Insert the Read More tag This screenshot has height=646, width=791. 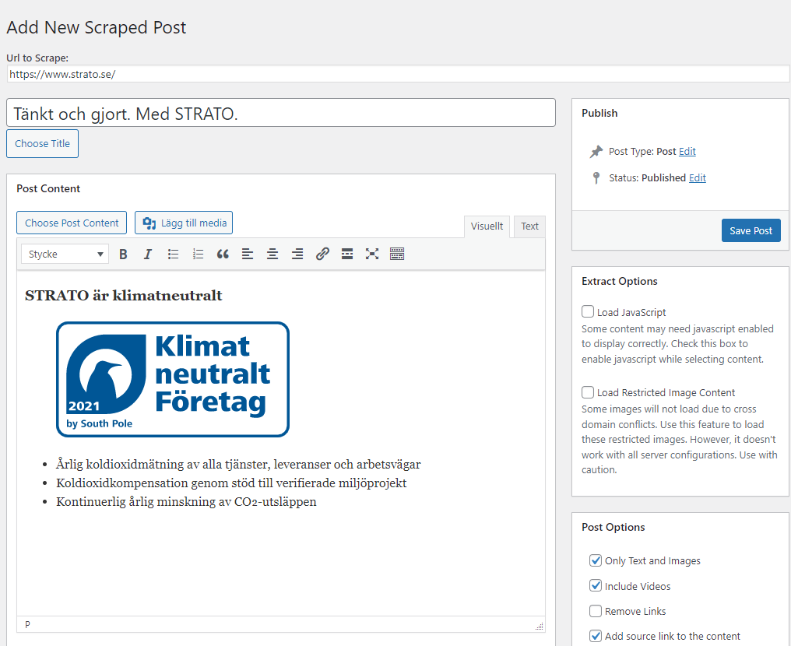tap(347, 255)
